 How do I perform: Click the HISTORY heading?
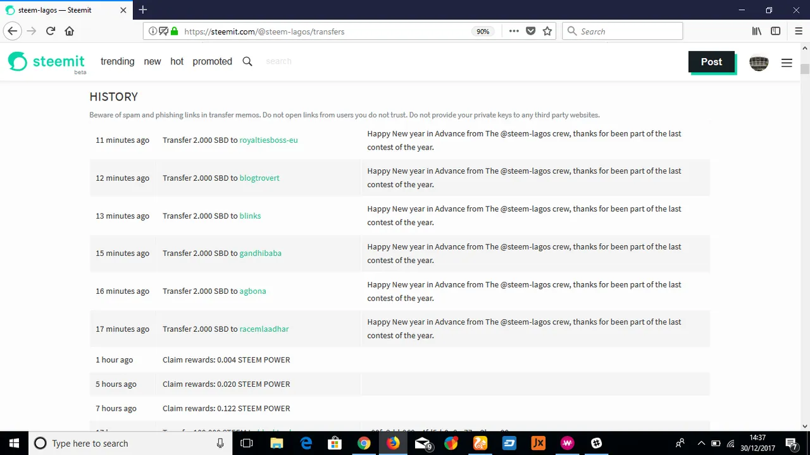tap(114, 97)
